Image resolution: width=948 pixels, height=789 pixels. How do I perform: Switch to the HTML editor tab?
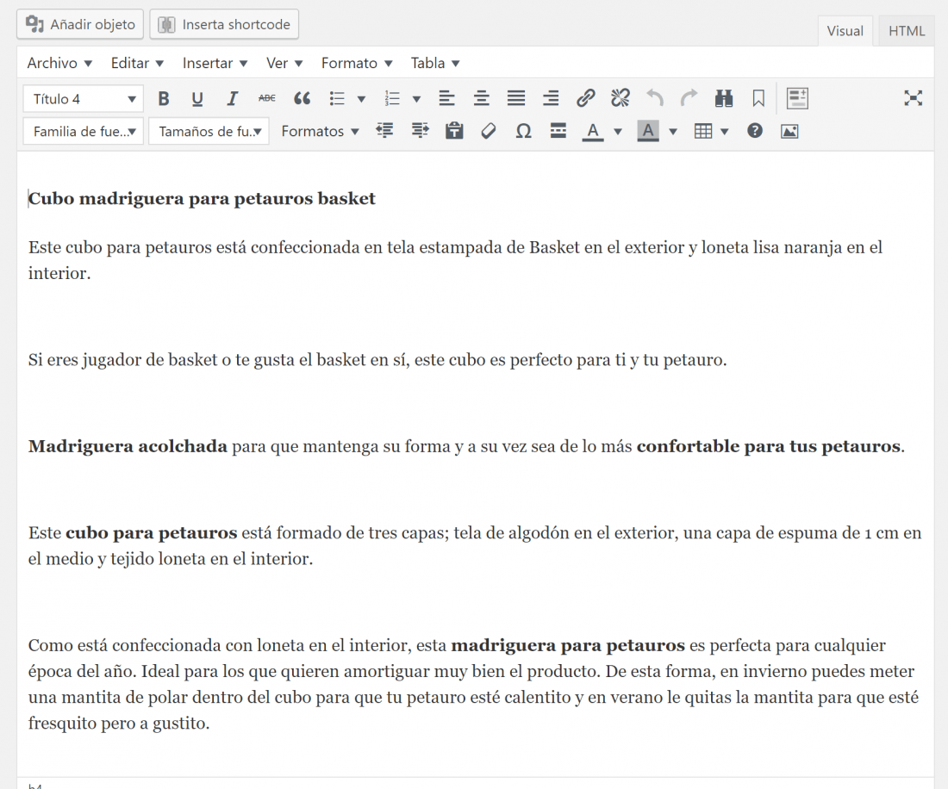click(907, 31)
